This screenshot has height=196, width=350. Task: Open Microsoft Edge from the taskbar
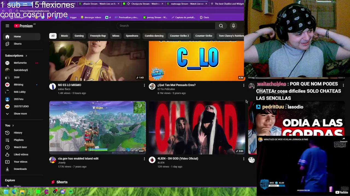click(x=14, y=192)
